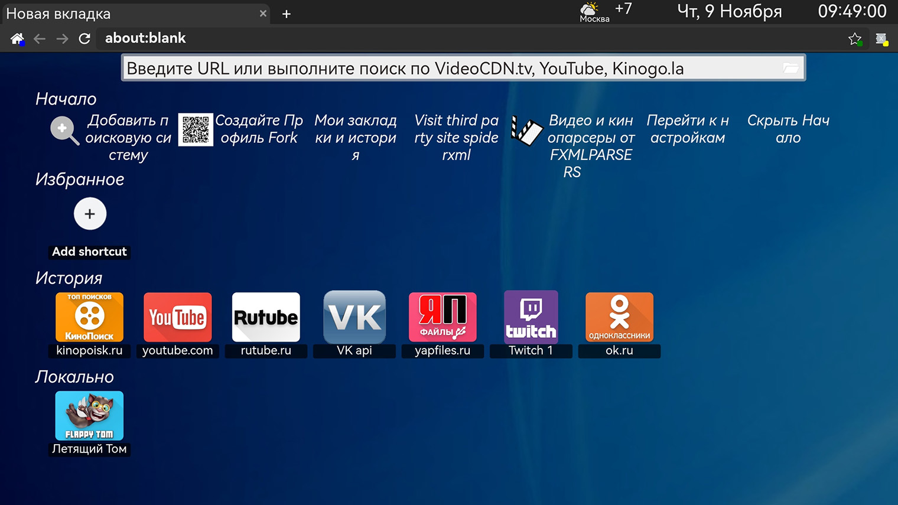Open Перейти к настройкам link
This screenshot has height=505, width=898.
pyautogui.click(x=688, y=129)
